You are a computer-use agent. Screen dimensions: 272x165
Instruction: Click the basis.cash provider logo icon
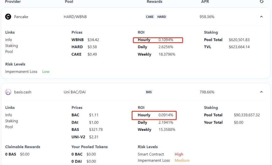pyautogui.click(x=8, y=92)
